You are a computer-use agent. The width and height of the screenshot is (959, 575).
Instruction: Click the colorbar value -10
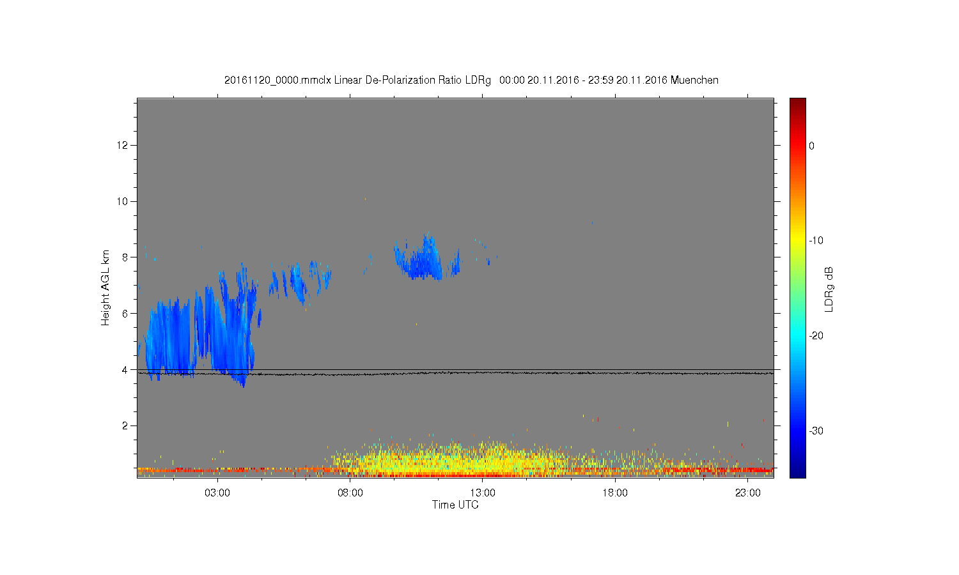[816, 241]
